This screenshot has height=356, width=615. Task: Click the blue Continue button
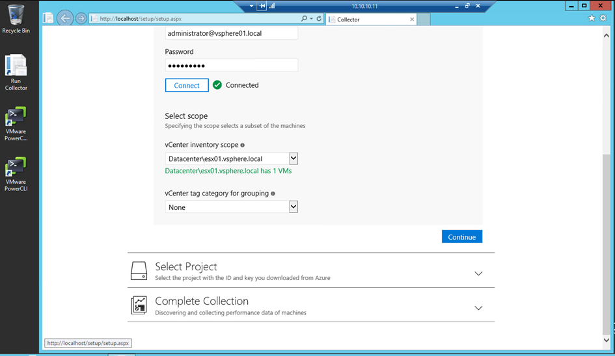pos(462,236)
